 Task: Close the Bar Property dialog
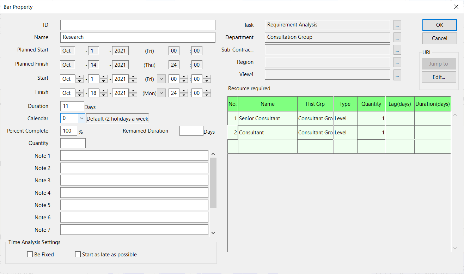[456, 7]
